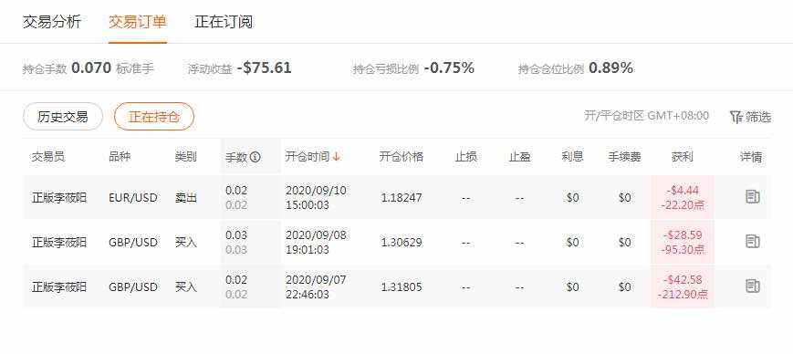
Task: Click the 持仓手数 value 0.070
Action: [91, 68]
